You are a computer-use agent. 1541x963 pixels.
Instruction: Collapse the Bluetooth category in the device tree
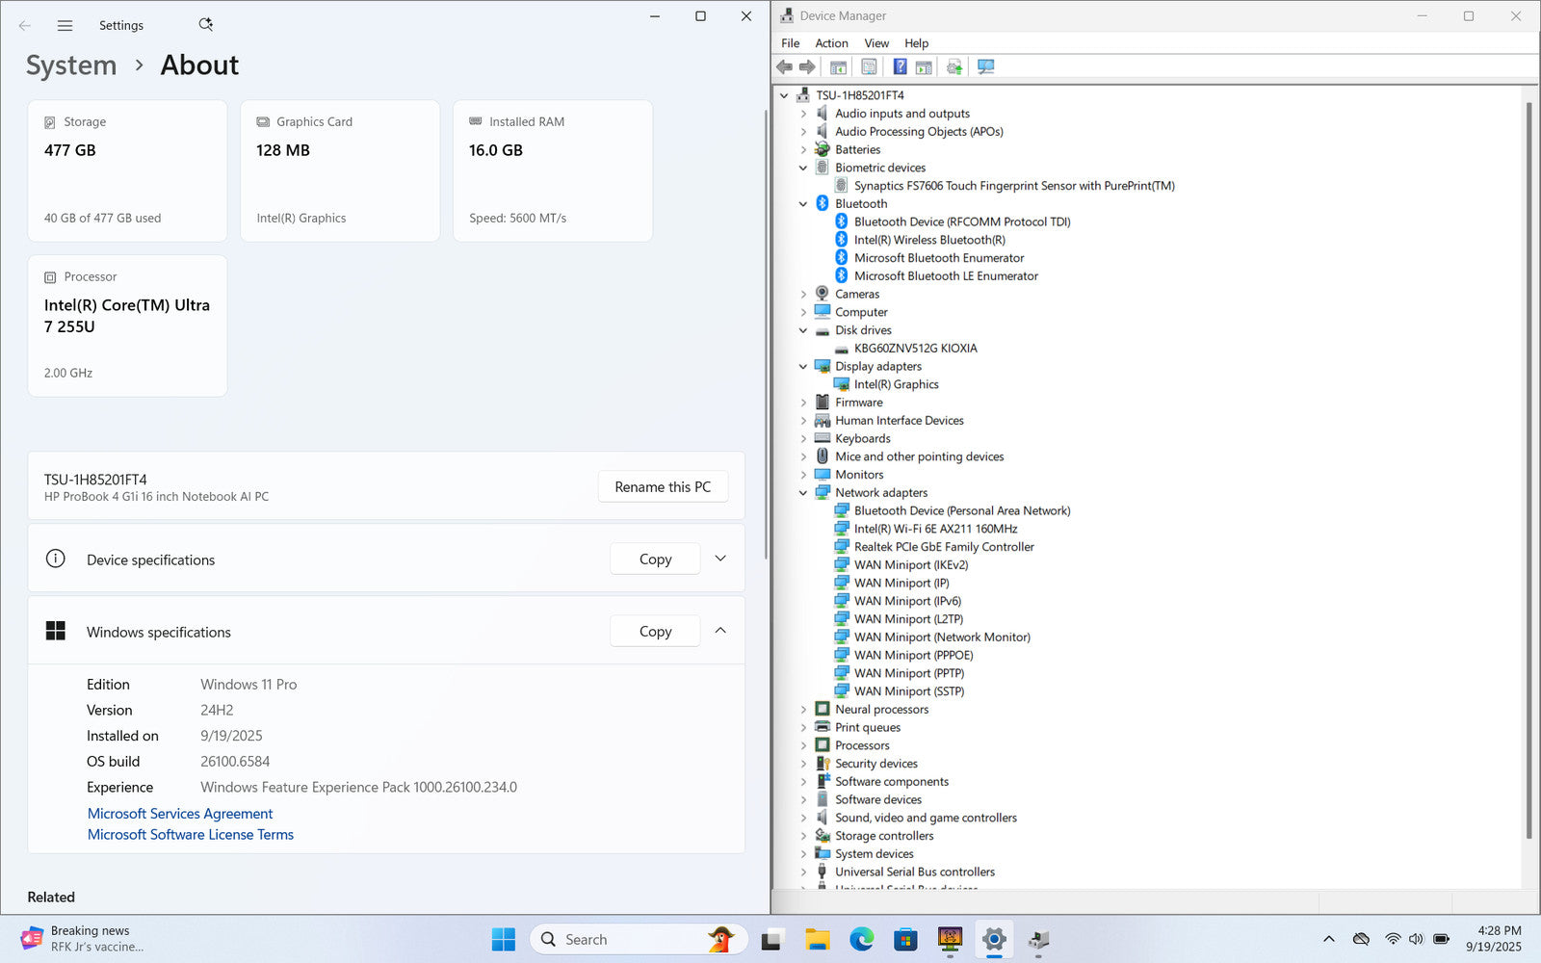(803, 204)
